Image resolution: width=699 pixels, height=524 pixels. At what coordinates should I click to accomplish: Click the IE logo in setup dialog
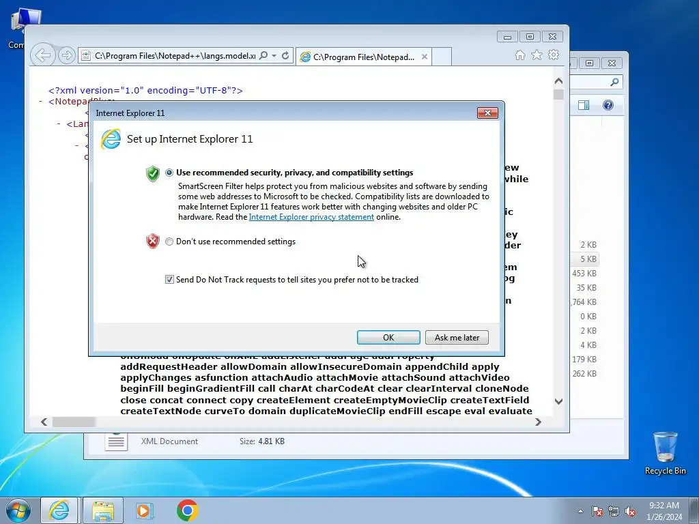click(111, 139)
